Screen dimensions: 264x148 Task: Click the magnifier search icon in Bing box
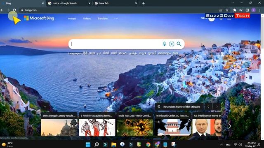179,44
